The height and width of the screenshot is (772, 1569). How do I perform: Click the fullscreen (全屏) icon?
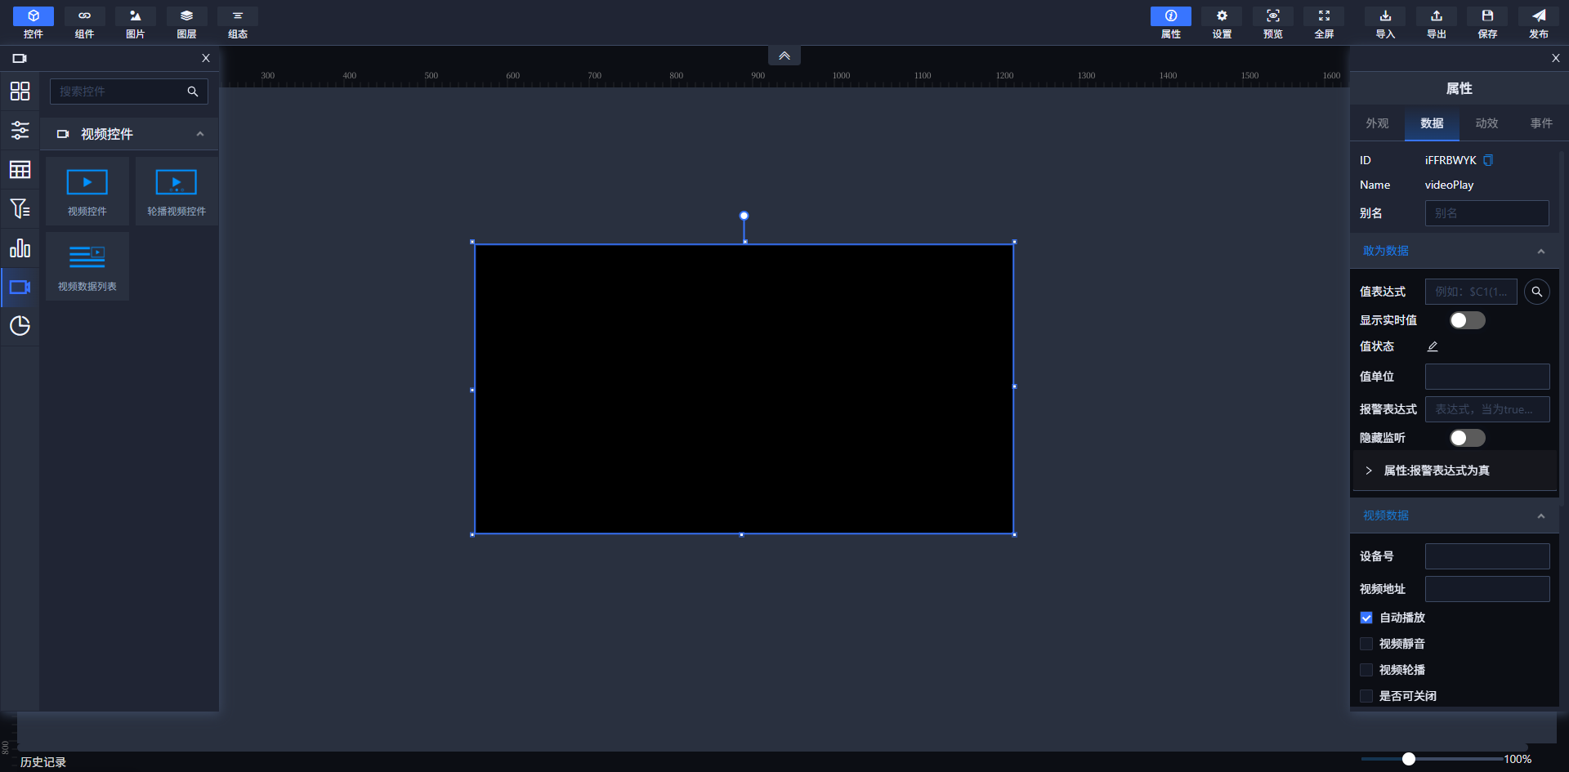click(x=1324, y=22)
